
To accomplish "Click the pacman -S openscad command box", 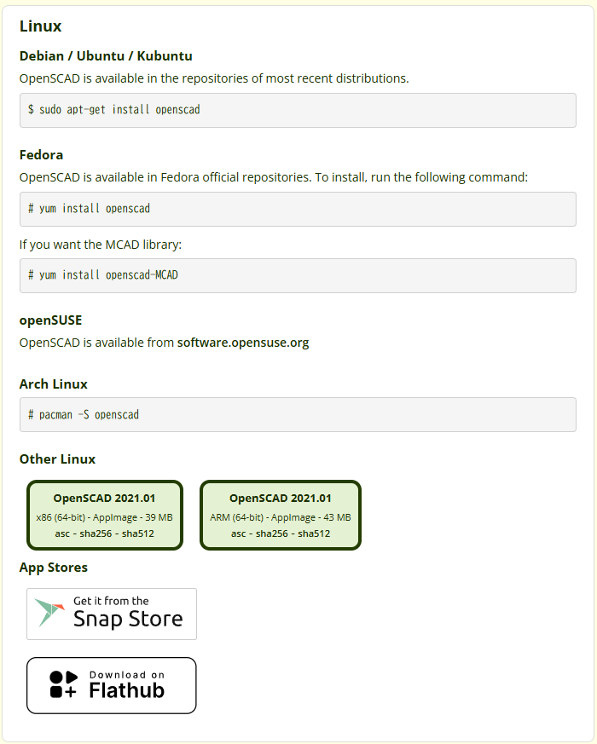I will coord(298,414).
